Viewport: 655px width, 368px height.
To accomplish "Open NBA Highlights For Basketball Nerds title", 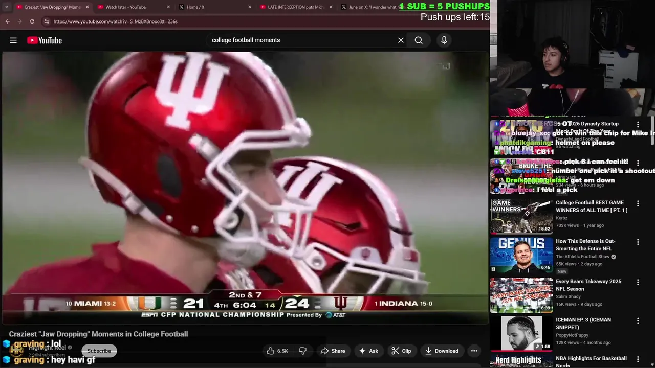I will [x=591, y=361].
